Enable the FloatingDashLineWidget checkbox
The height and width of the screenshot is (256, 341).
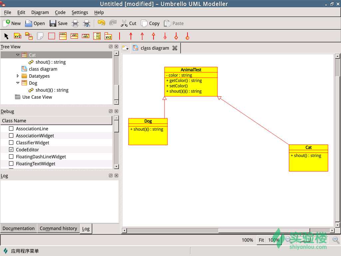click(x=11, y=157)
